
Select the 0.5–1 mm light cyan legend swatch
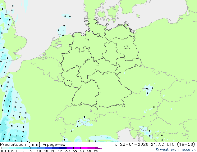(12, 148)
